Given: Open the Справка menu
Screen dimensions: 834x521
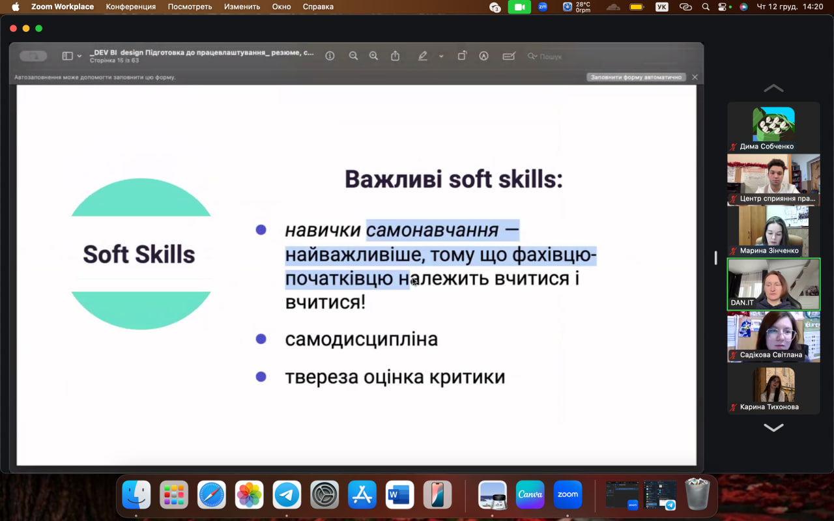Looking at the screenshot, I should tap(318, 7).
